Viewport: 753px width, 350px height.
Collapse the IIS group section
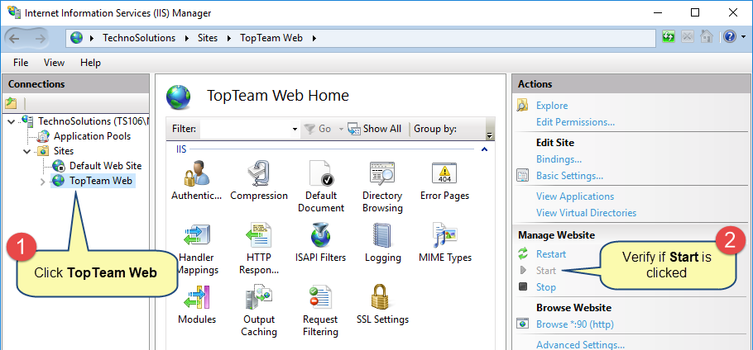pyautogui.click(x=484, y=150)
